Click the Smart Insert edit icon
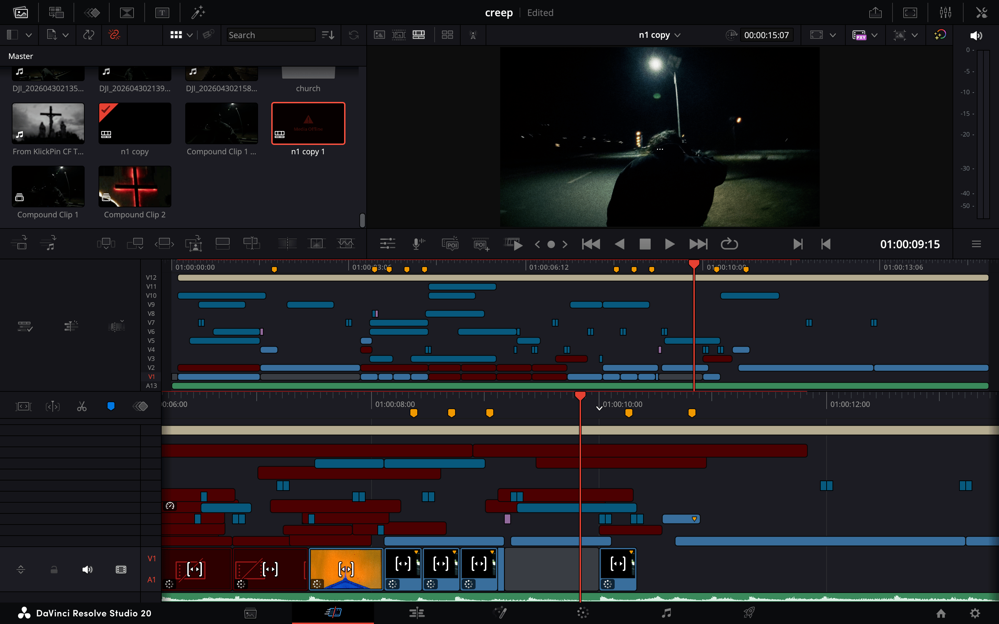The image size is (999, 624). click(106, 244)
